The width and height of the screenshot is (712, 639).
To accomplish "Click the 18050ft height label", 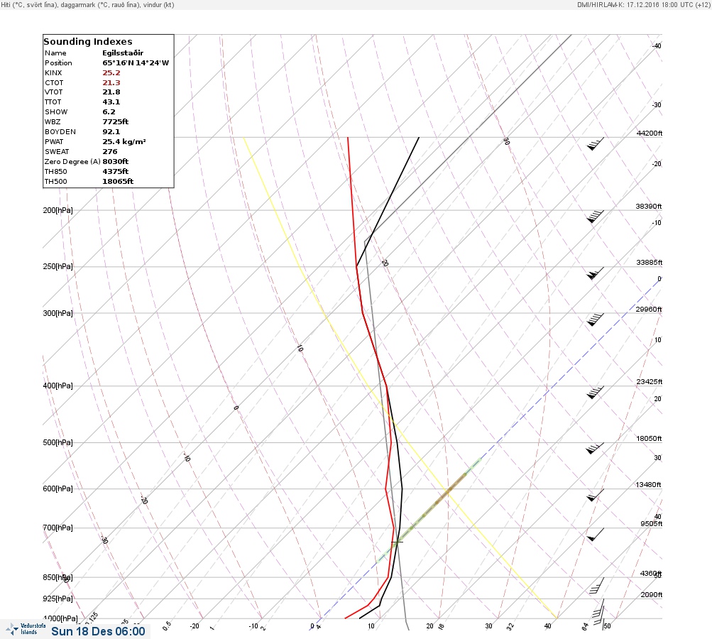I will [x=649, y=439].
